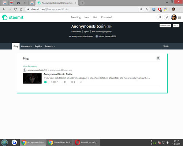Open the user avatar menu on steemit

(x=174, y=17)
